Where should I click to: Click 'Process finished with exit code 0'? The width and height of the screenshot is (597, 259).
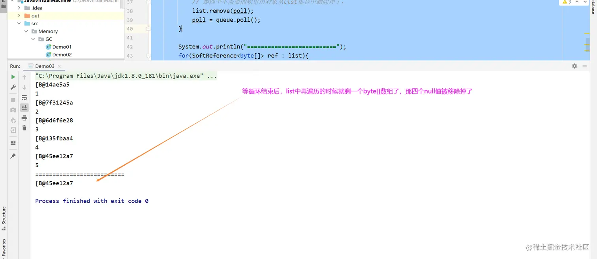92,201
